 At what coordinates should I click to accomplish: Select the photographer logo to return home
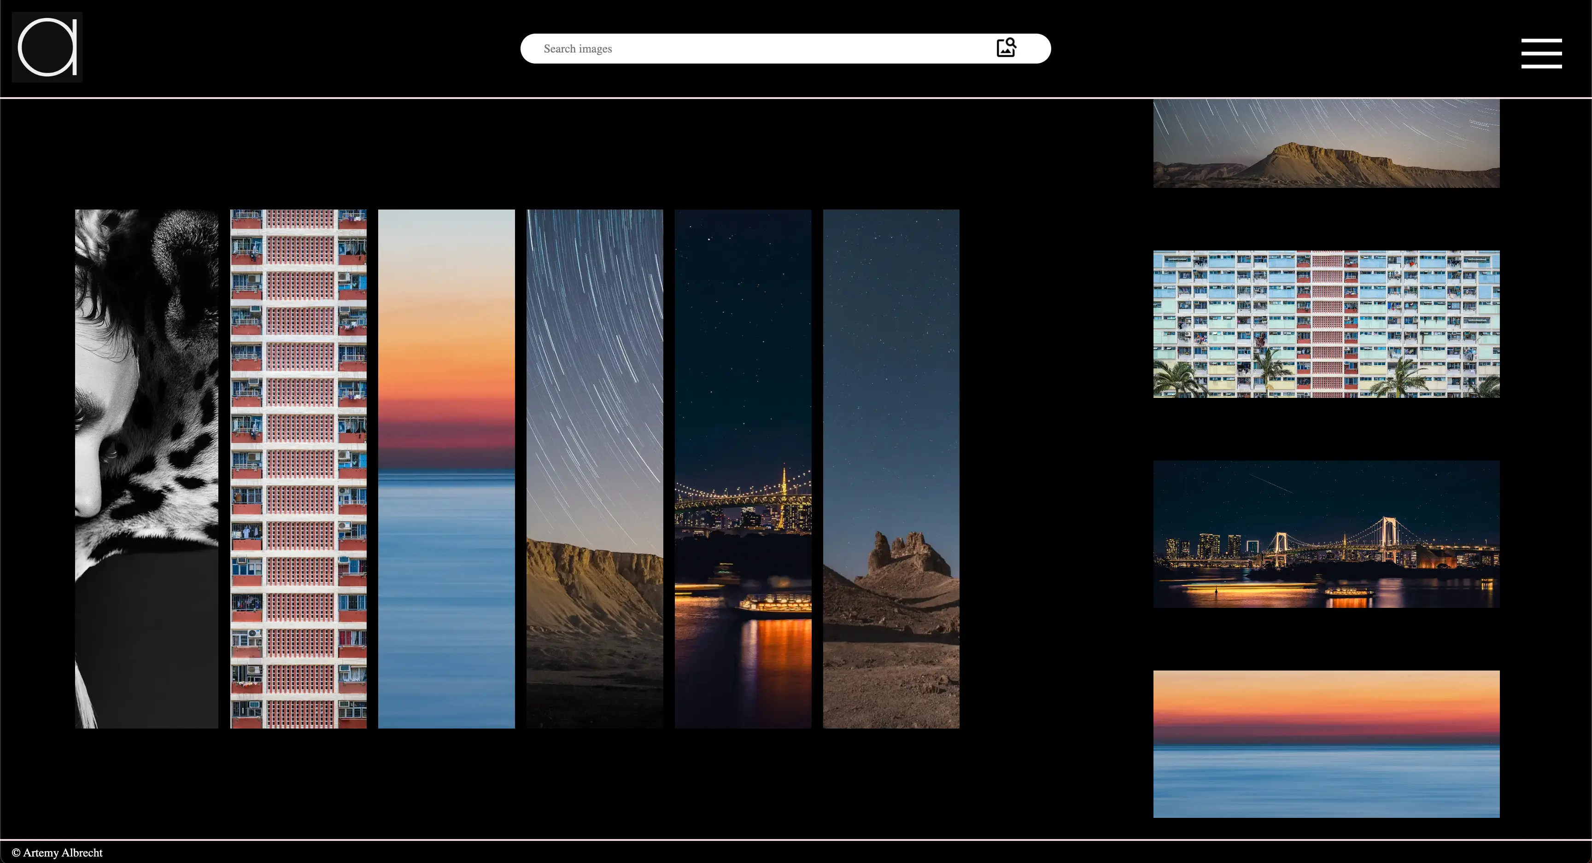[47, 47]
